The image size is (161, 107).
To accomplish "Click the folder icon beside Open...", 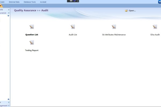I will point(126,10).
